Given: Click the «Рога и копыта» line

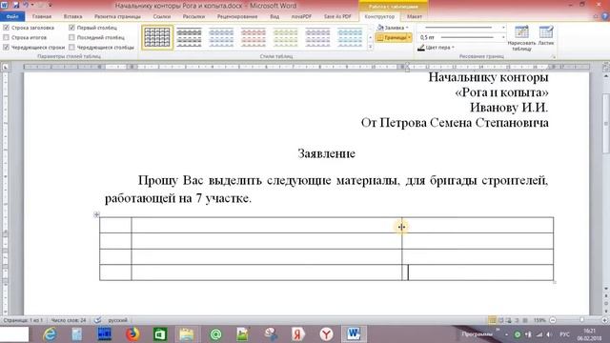Looking at the screenshot, I should click(x=501, y=92).
